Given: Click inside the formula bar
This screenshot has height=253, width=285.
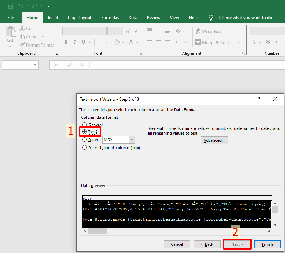Looking at the screenshot, I should (187, 65).
